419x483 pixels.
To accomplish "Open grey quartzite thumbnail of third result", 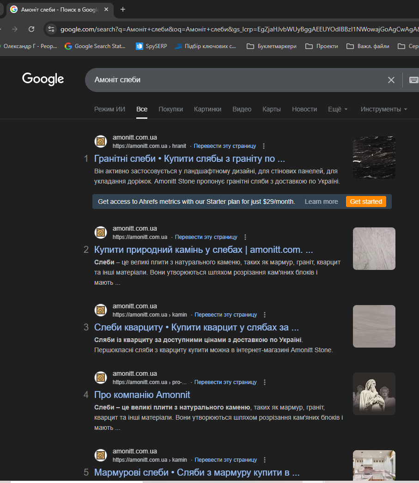I will 374,326.
